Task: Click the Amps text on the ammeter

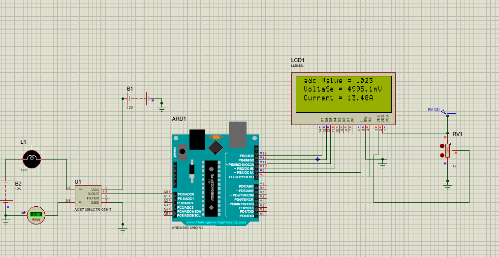Action: tap(36, 219)
